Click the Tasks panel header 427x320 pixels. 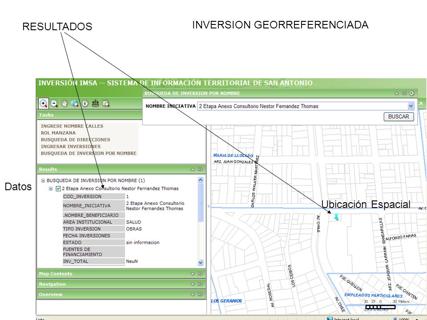pyautogui.click(x=90, y=115)
